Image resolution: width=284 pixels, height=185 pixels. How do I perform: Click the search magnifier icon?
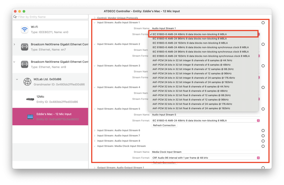point(16,17)
